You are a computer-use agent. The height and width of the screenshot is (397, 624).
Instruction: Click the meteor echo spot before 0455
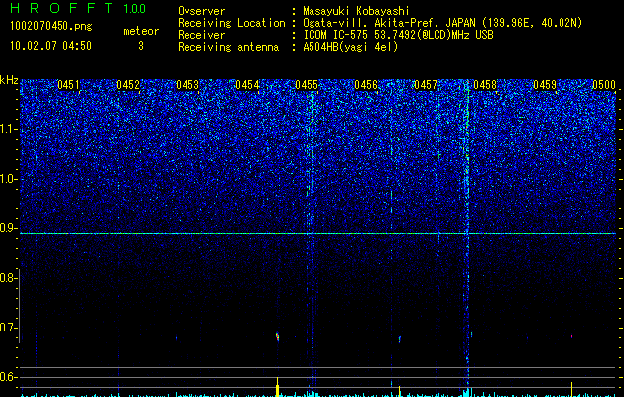(278, 337)
